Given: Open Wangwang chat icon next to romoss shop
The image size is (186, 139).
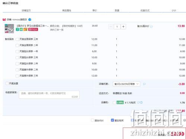Looking at the screenshot, I should click(x=30, y=20).
